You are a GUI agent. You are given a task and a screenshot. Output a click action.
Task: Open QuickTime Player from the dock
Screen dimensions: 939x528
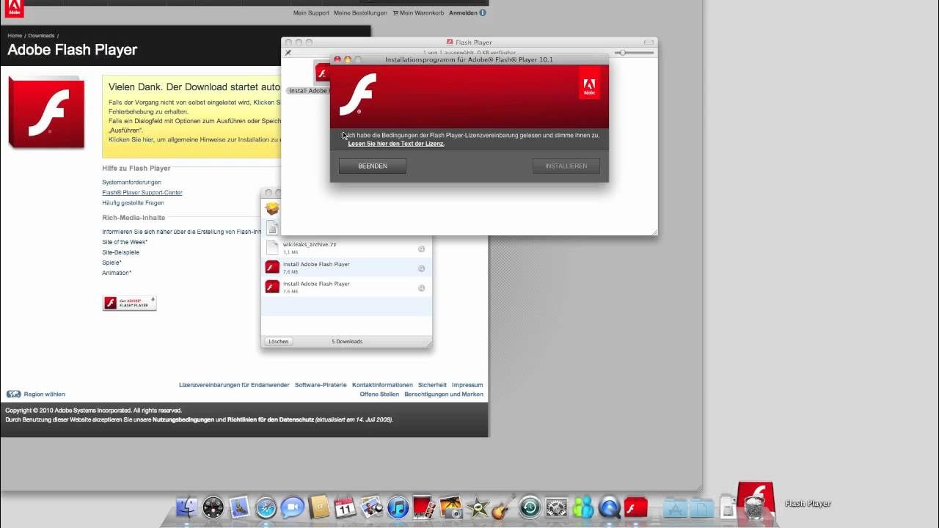[610, 507]
